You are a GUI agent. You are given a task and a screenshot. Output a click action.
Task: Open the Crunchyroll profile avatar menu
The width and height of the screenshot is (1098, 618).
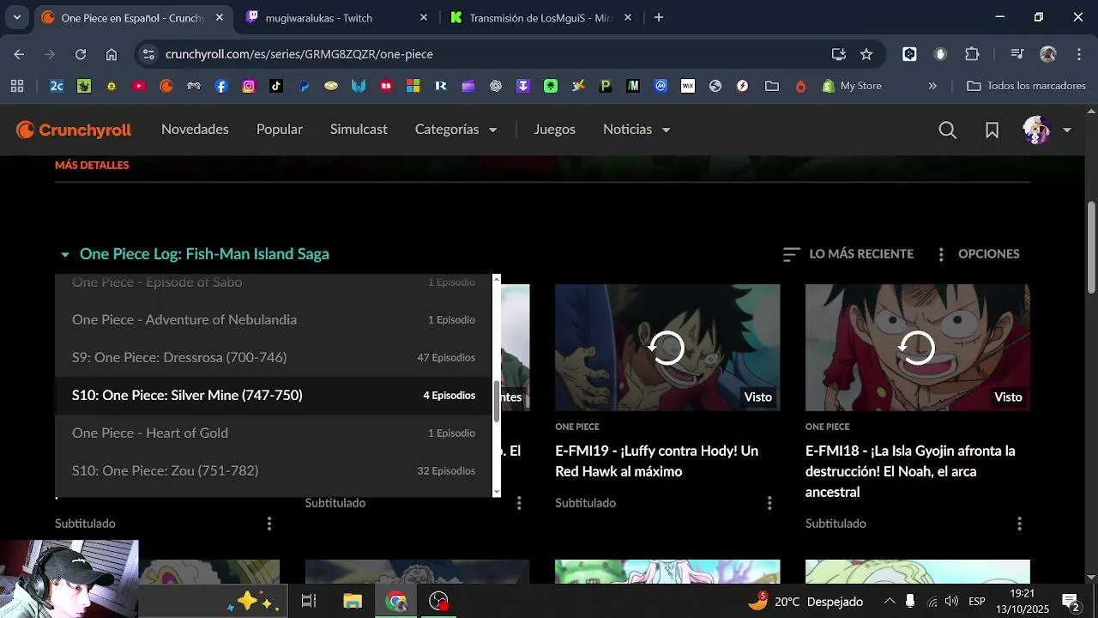click(x=1047, y=130)
